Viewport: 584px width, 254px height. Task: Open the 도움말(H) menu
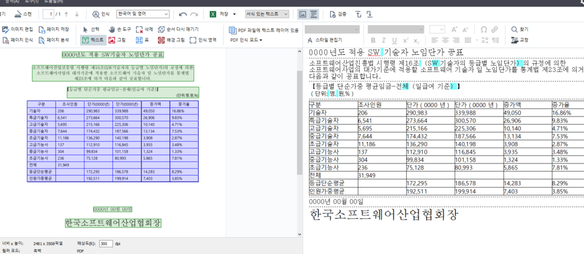54,1
